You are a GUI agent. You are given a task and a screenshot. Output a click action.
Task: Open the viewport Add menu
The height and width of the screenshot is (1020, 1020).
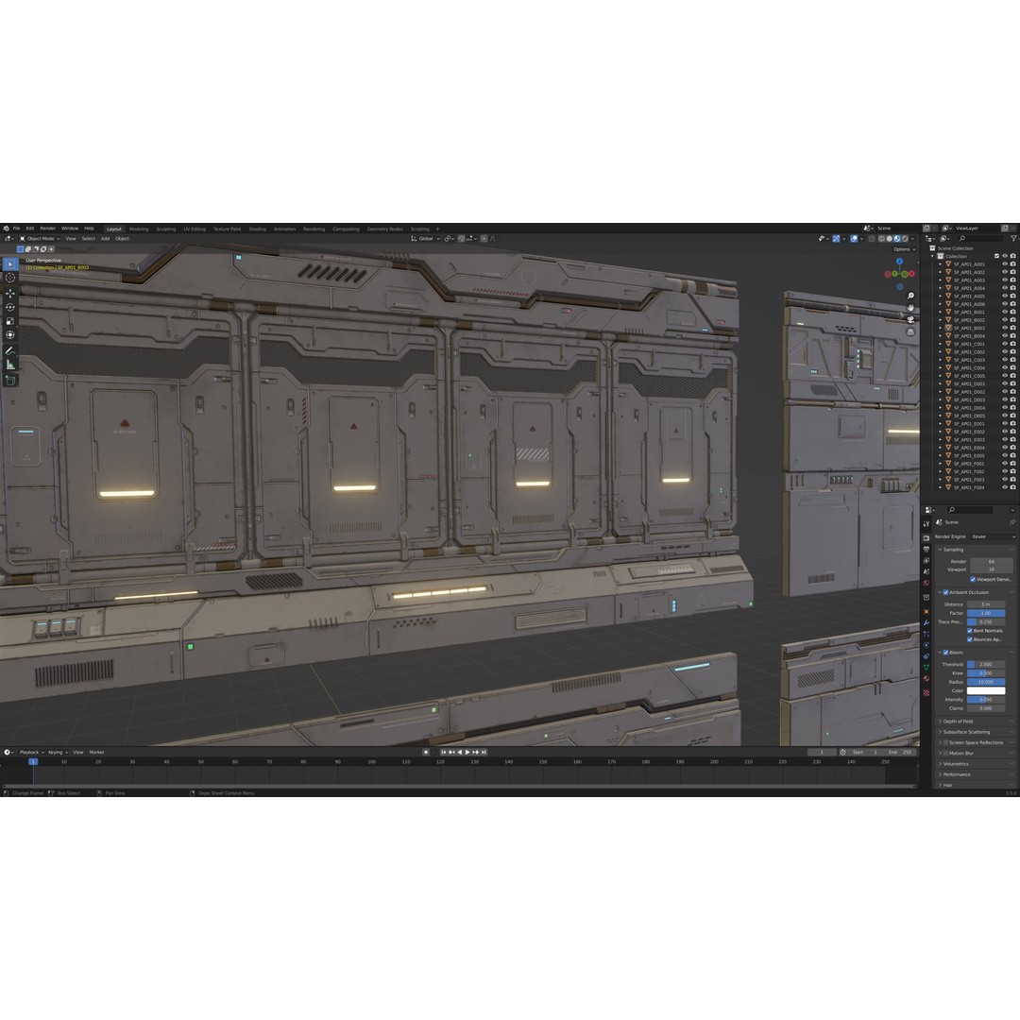pos(105,239)
